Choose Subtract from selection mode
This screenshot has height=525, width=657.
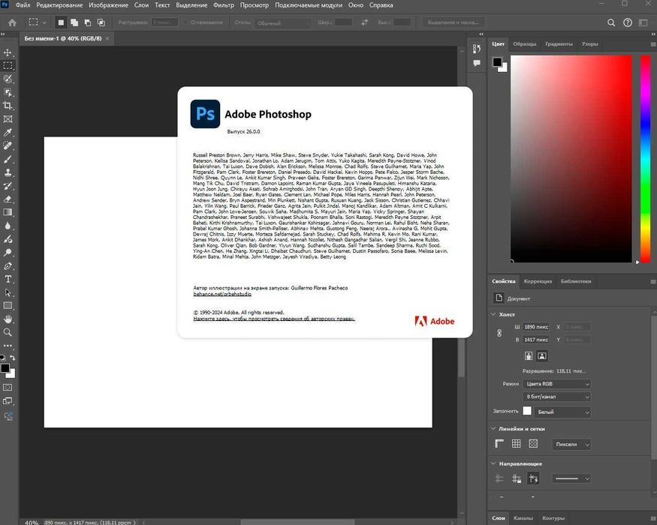pos(88,22)
